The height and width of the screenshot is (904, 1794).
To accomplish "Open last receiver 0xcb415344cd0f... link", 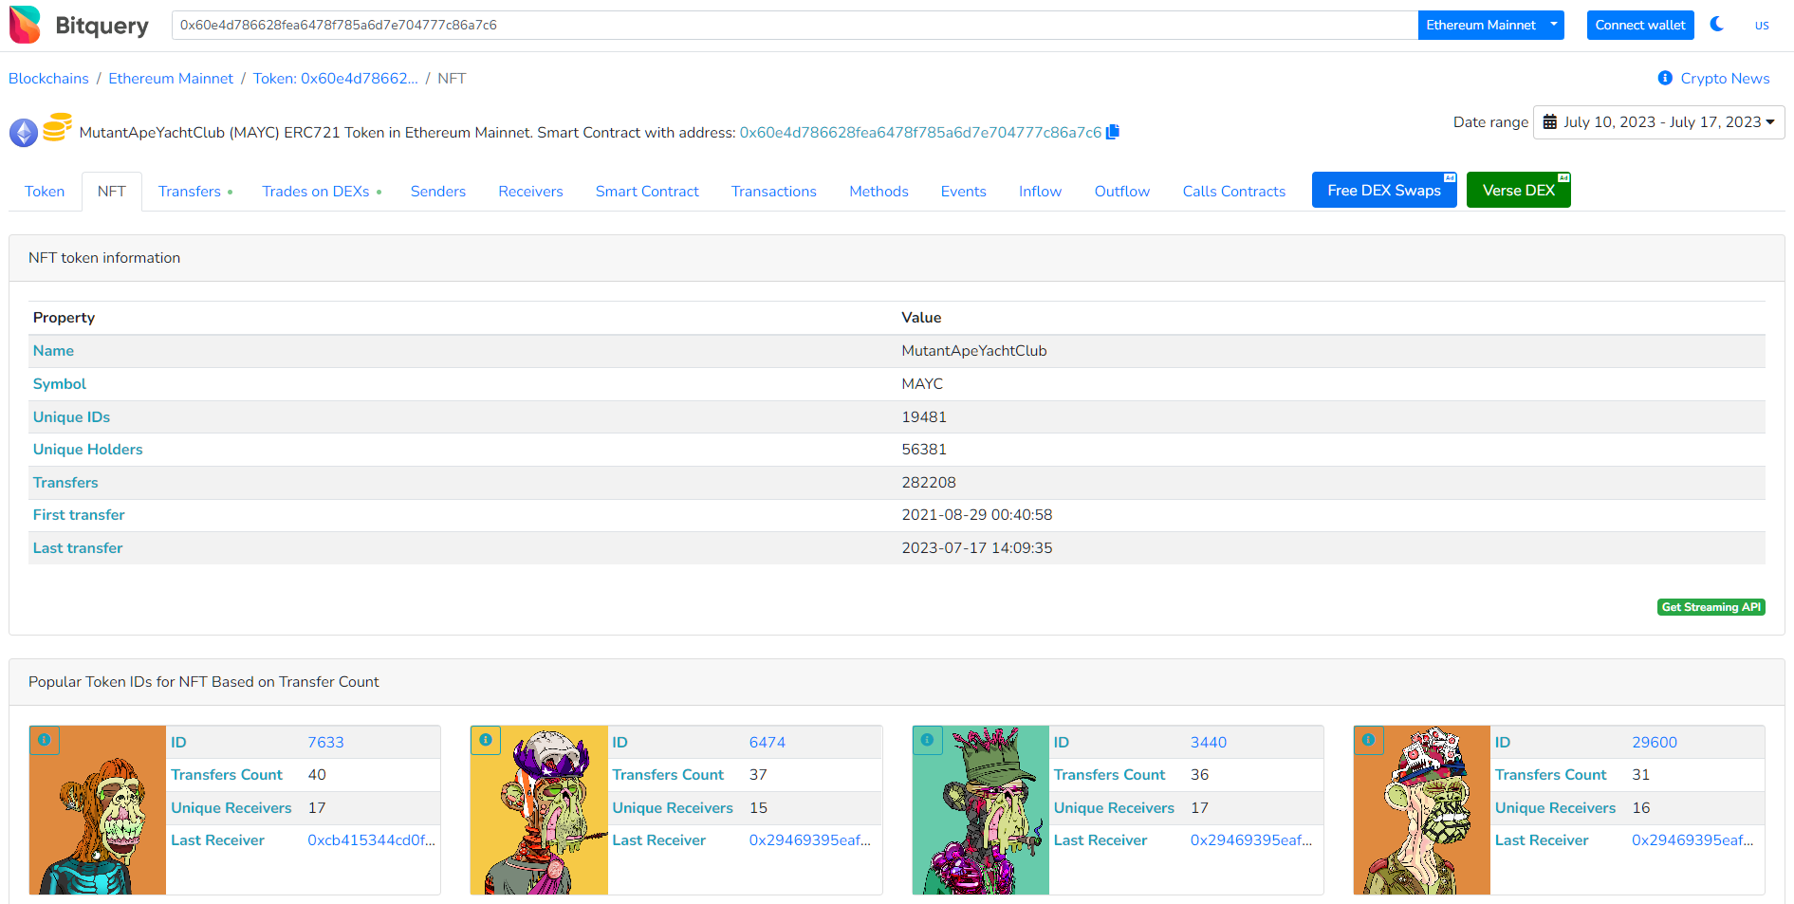I will tap(372, 839).
